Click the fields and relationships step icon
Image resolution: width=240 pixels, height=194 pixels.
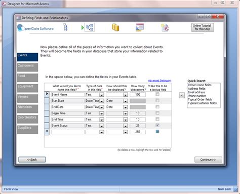coord(90,27)
